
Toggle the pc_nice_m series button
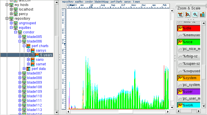[x=189, y=49]
